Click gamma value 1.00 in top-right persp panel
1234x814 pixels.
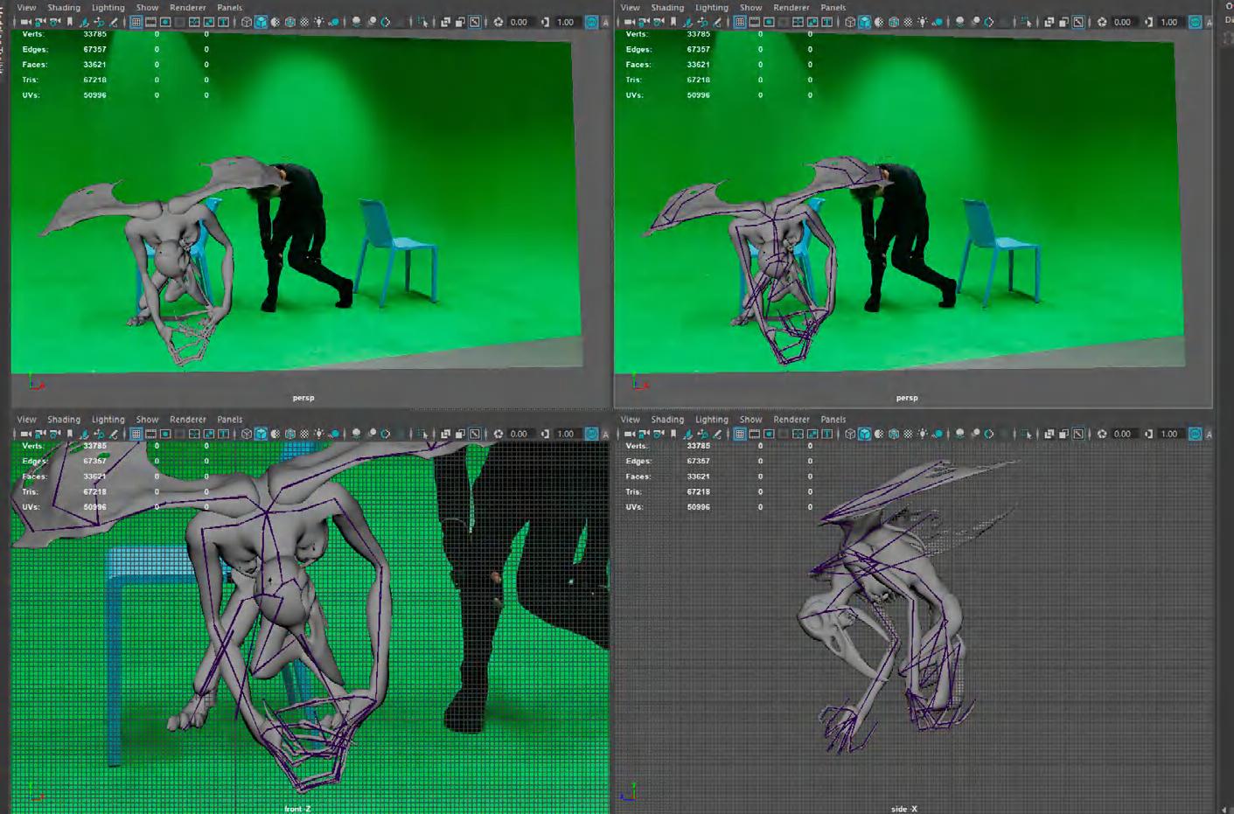pos(1169,22)
